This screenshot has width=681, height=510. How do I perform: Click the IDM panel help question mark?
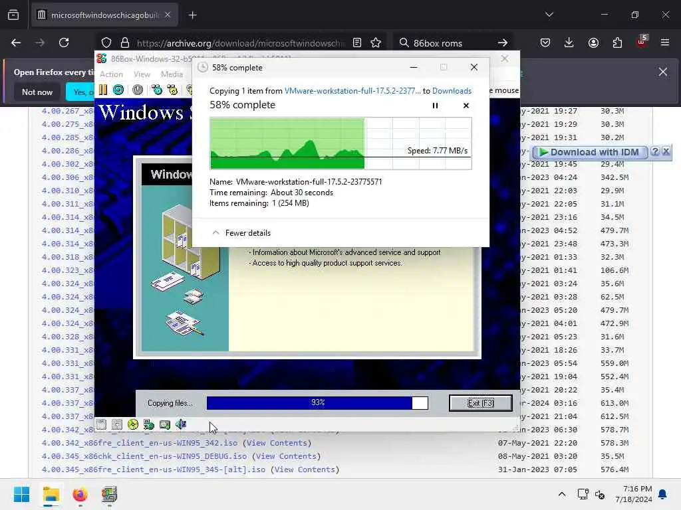pos(655,151)
